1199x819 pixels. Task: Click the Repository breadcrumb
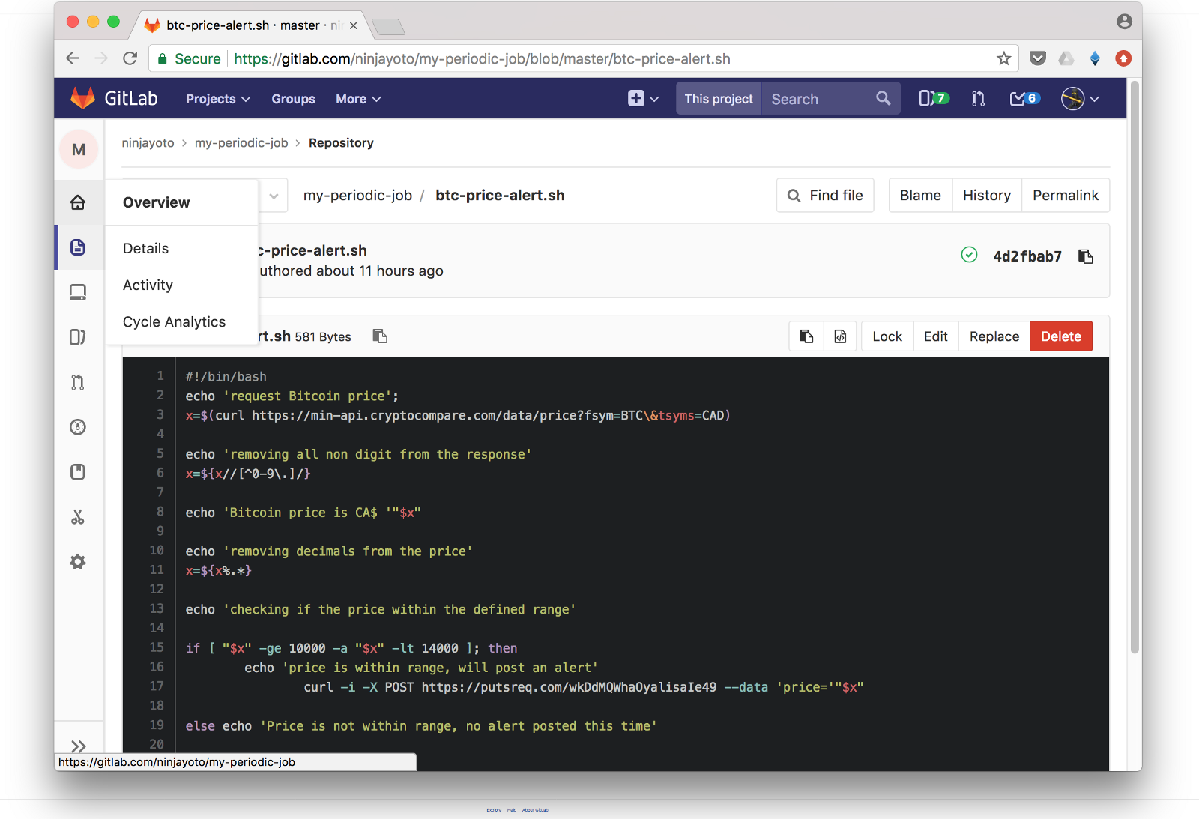point(341,143)
